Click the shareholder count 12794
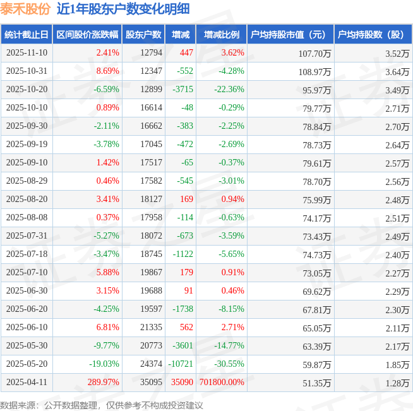The width and height of the screenshot is (413, 411). tap(151, 52)
